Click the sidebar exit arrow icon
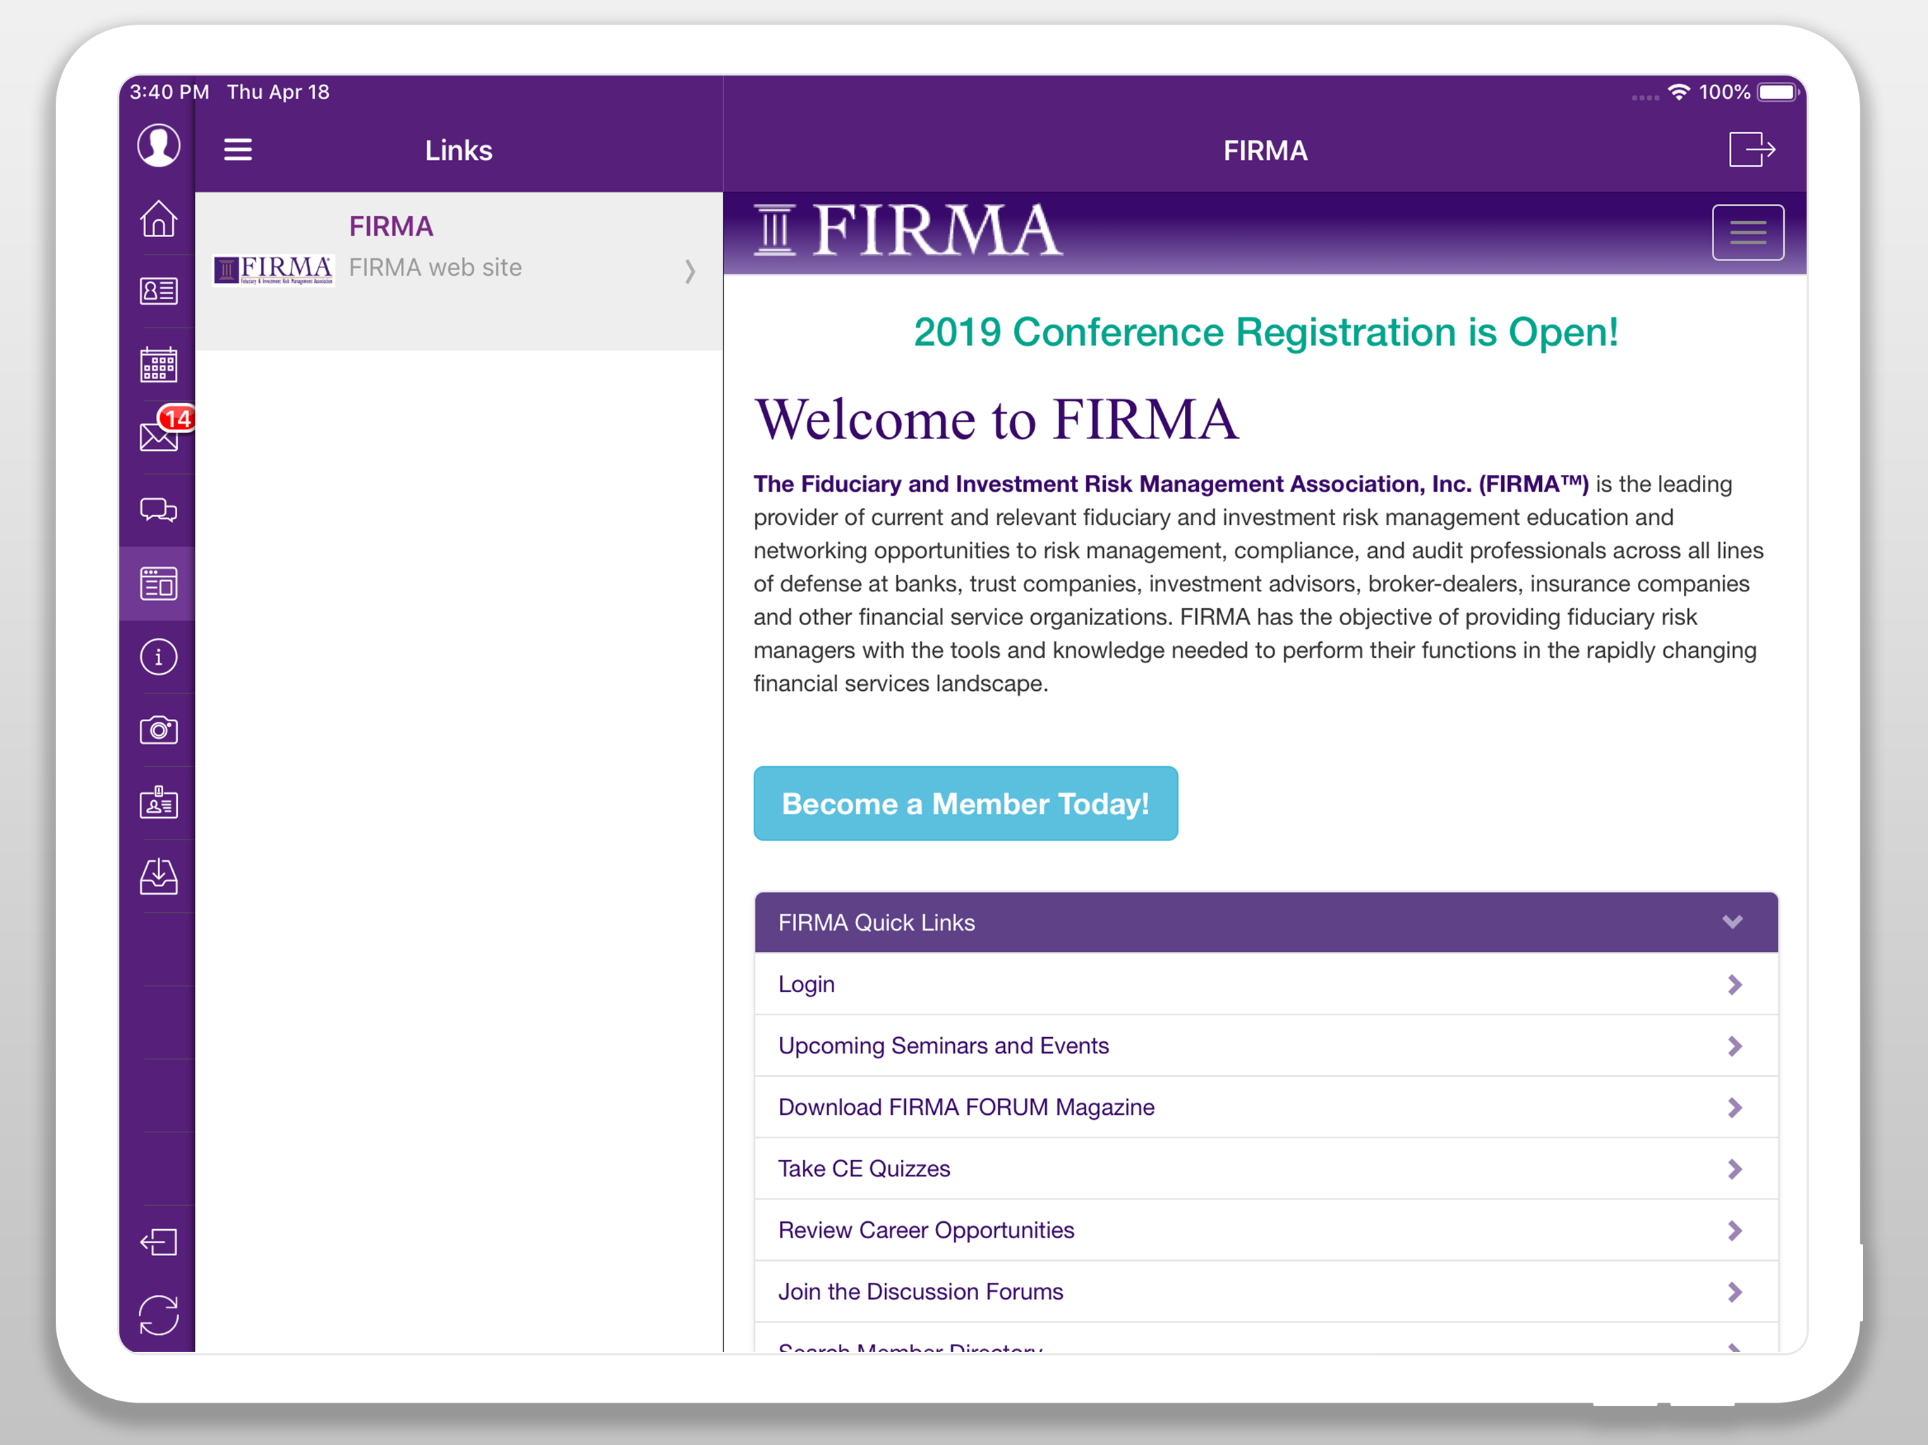The height and width of the screenshot is (1445, 1928). 159,1242
